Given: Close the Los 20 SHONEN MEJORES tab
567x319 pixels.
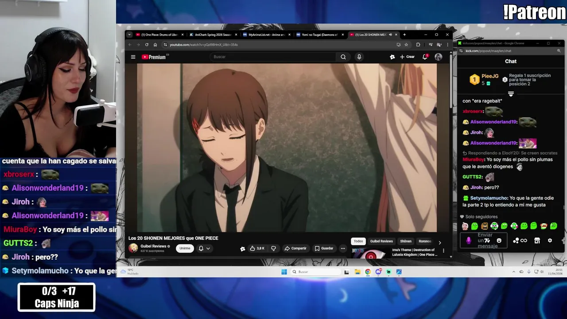Looking at the screenshot, I should point(396,35).
